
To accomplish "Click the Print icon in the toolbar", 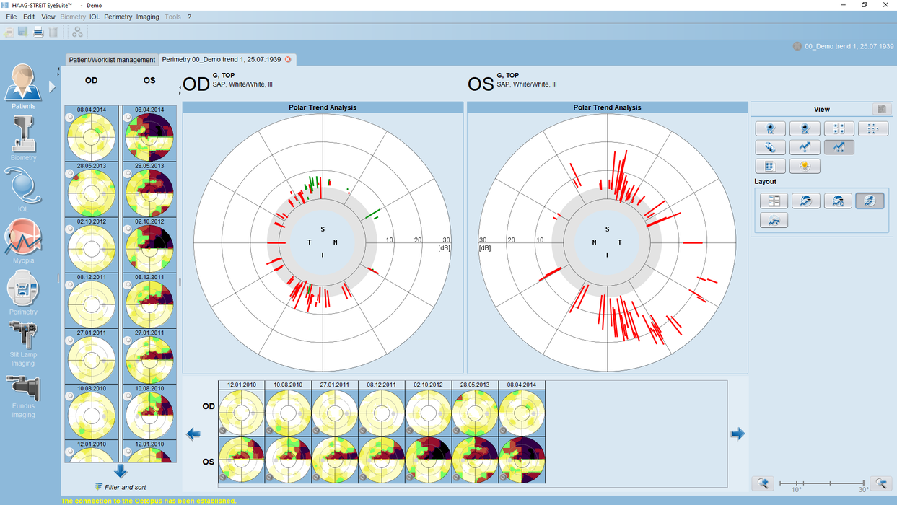I will [x=37, y=32].
